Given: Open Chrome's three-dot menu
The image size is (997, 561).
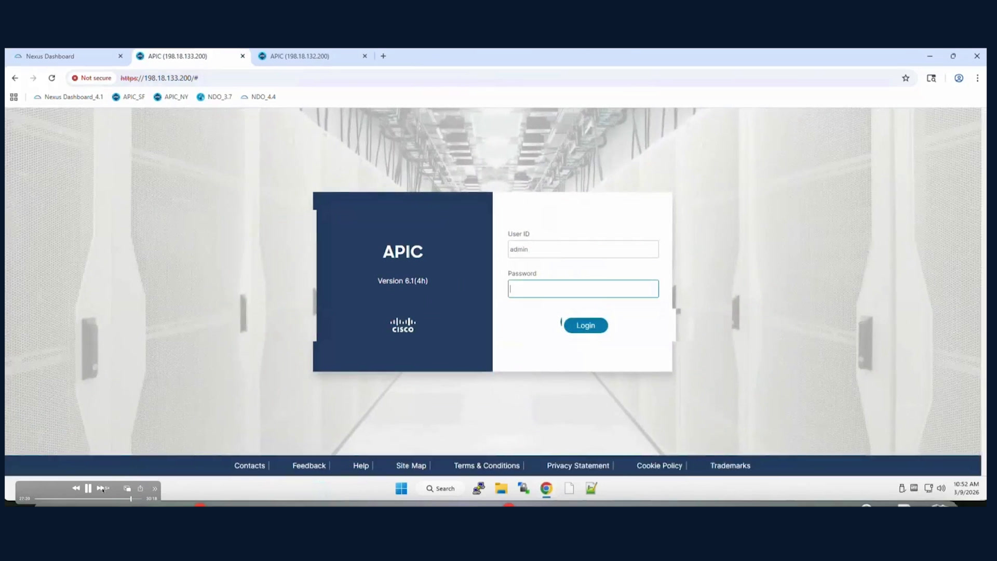Looking at the screenshot, I should [x=977, y=78].
